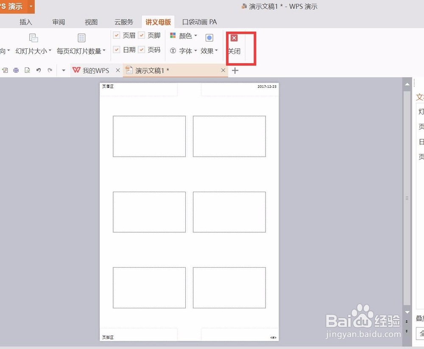Switch to the 插入 ribbon tab
The image size is (424, 349).
pyautogui.click(x=26, y=22)
